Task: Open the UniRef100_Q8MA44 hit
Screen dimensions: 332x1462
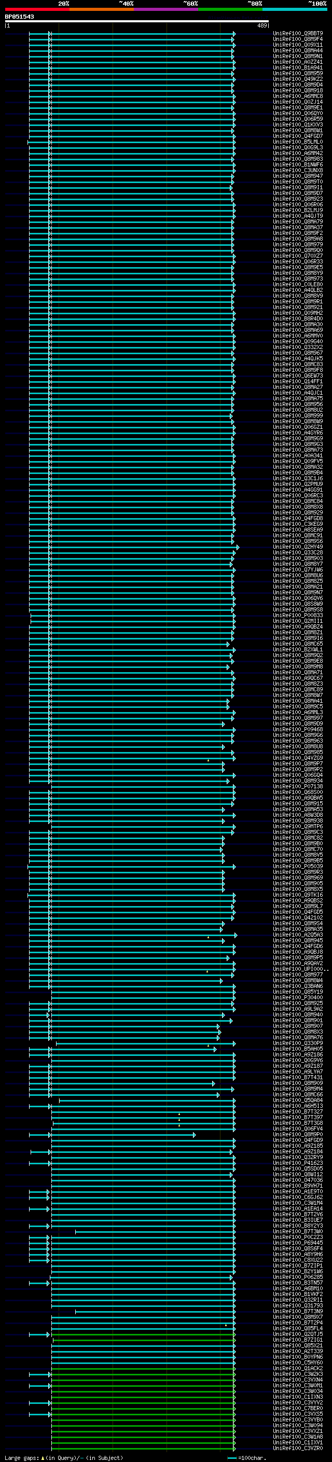Action: coord(298,50)
